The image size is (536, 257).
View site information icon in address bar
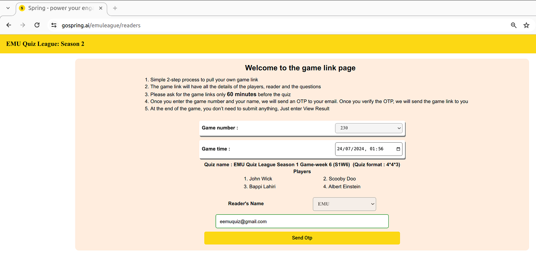coord(54,25)
